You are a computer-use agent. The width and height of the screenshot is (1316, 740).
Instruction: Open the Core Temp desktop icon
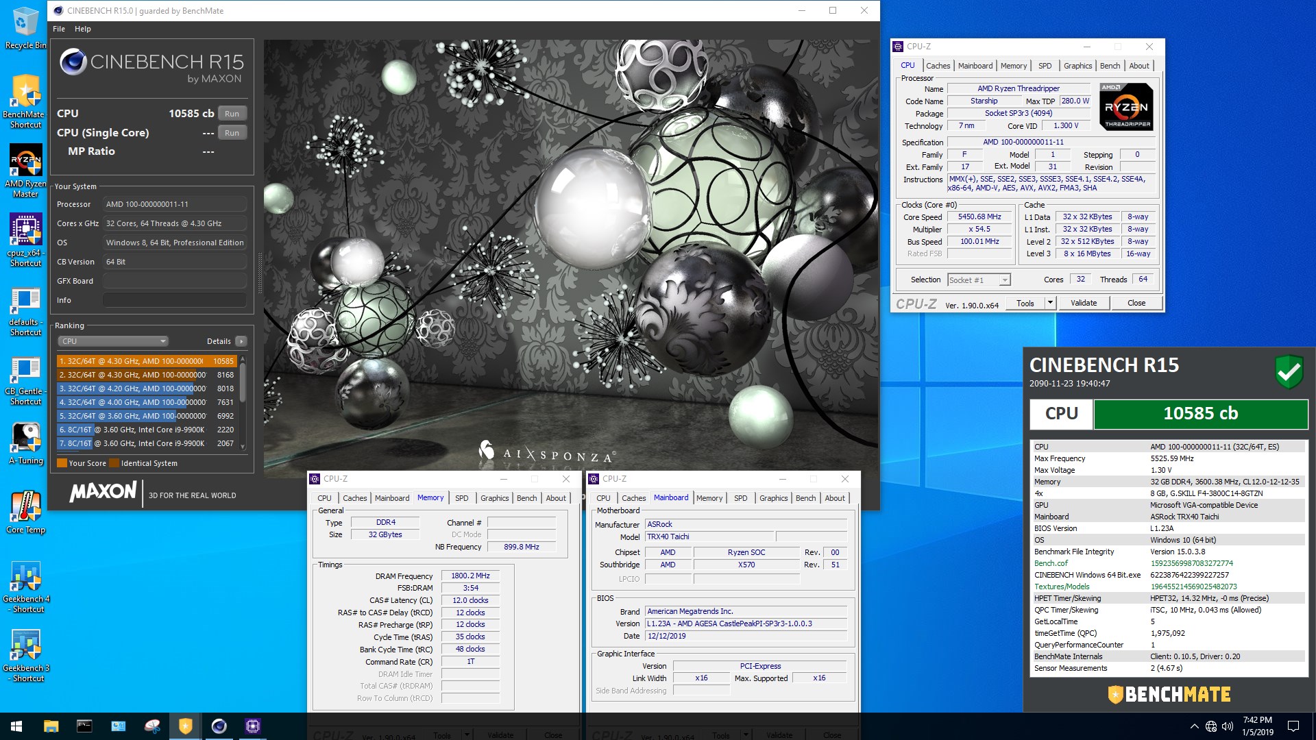(25, 513)
